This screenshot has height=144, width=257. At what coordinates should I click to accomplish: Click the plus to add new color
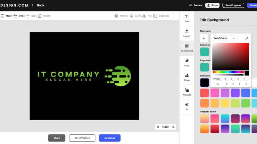click(204, 38)
